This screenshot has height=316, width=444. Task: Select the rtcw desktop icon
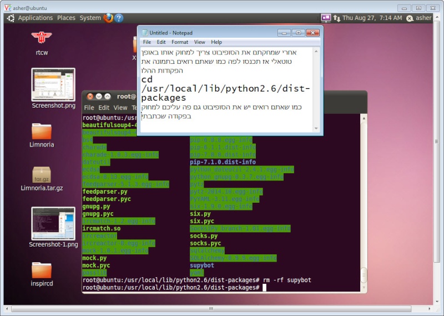click(x=42, y=43)
